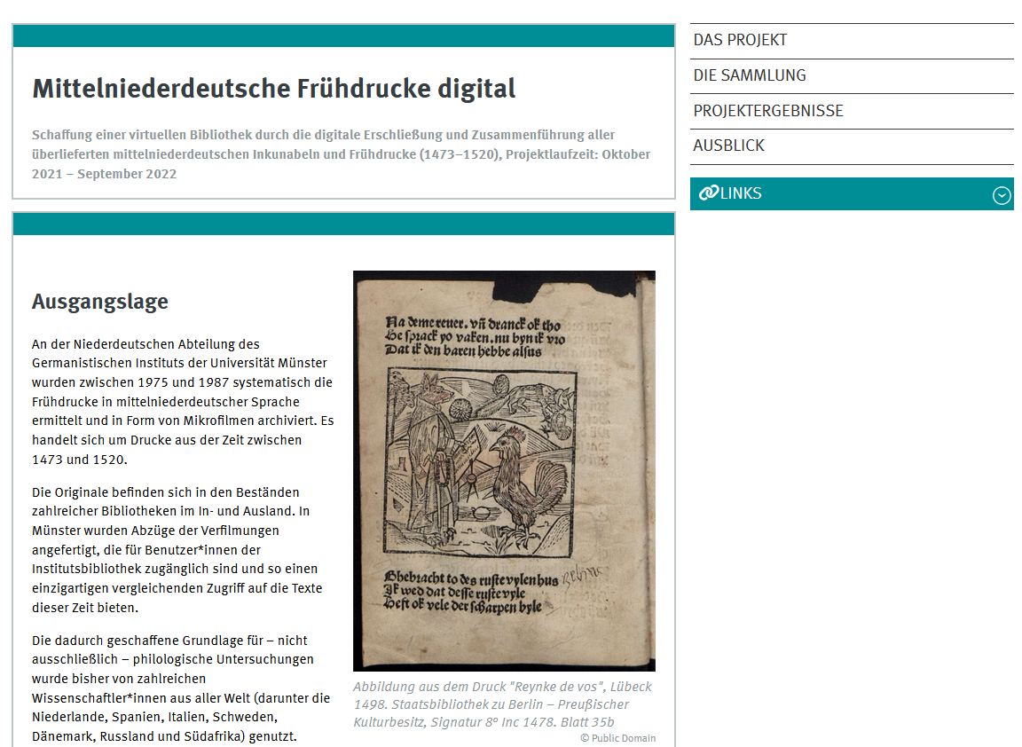
Task: Click the paragraph starting Die dadurch geschaffene Grundlage
Action: pyautogui.click(x=181, y=688)
